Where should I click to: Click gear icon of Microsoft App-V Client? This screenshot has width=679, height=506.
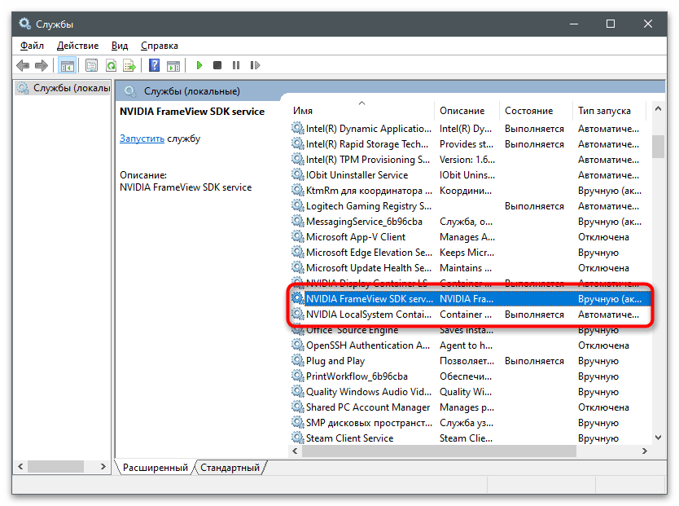[297, 236]
